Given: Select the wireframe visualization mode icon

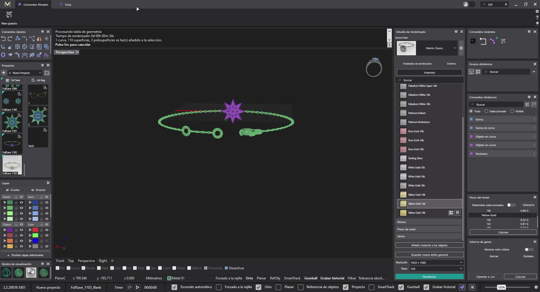Looking at the screenshot, I should tap(6, 273).
